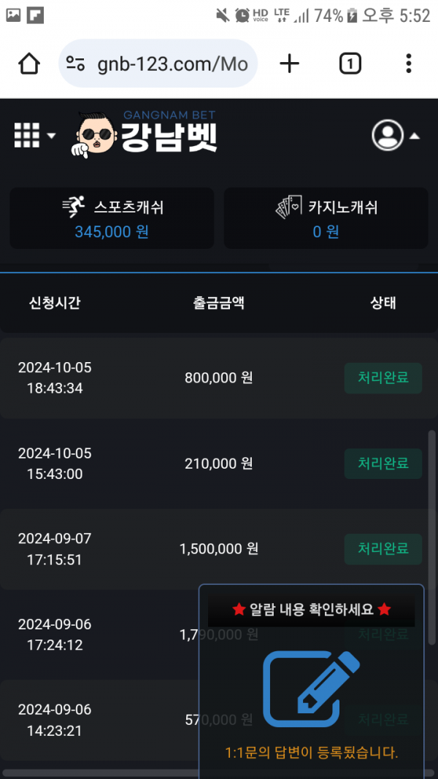The width and height of the screenshot is (438, 779).
Task: Tap the blue edit note icon
Action: click(311, 685)
